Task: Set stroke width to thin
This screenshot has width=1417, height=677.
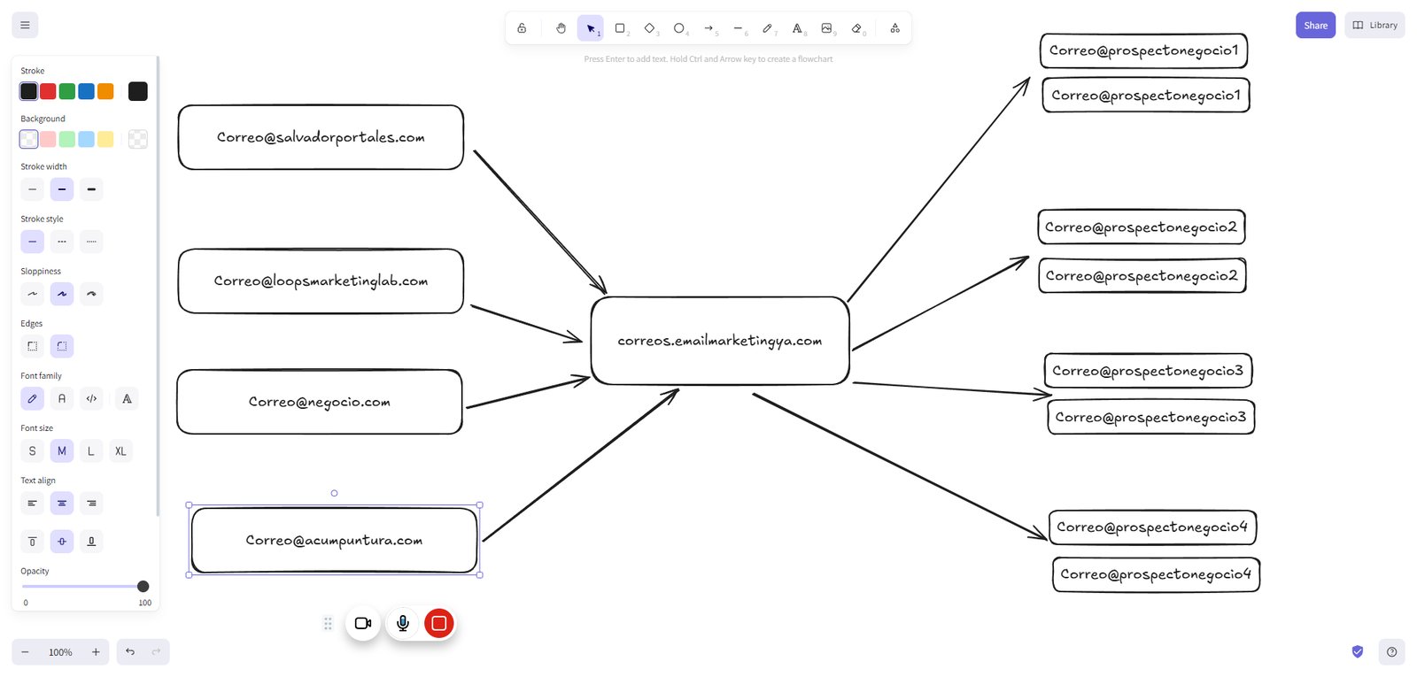Action: (33, 189)
